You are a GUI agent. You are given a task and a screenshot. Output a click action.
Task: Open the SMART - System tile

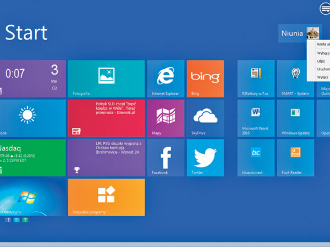(x=295, y=78)
